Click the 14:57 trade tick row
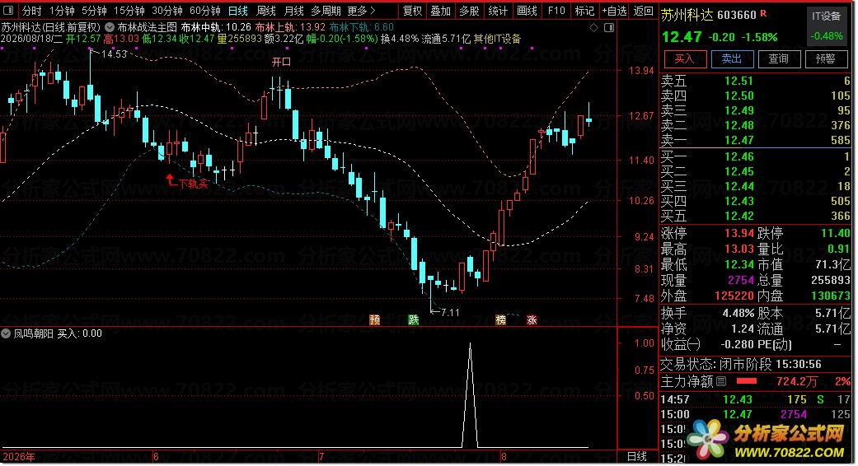 (757, 400)
